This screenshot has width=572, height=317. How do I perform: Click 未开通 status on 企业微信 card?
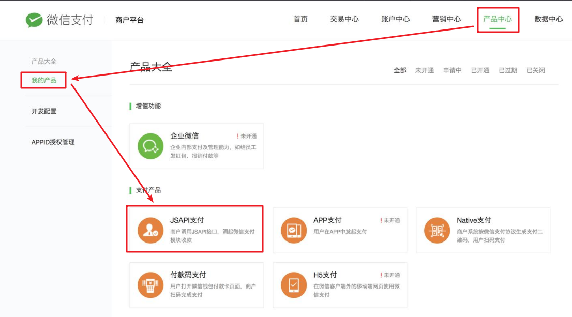(247, 136)
